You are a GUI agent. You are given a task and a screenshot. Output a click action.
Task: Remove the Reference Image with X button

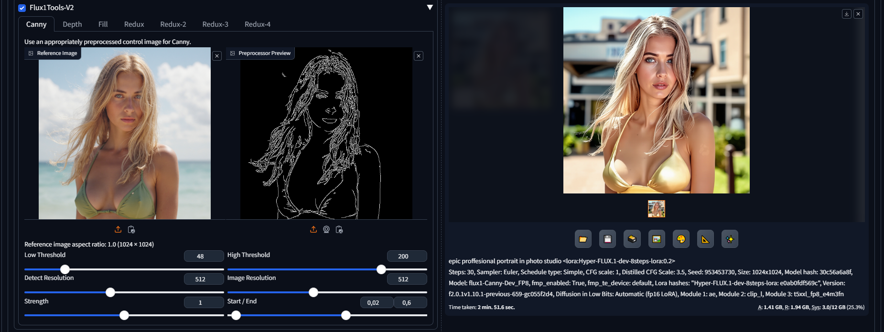coord(217,56)
